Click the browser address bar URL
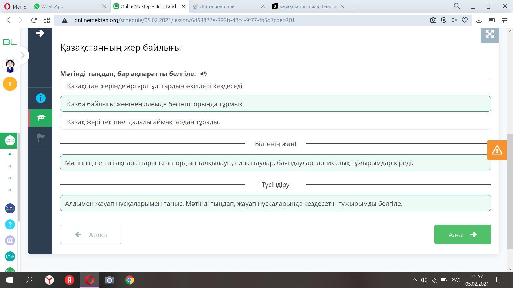This screenshot has width=513, height=288. click(184, 20)
